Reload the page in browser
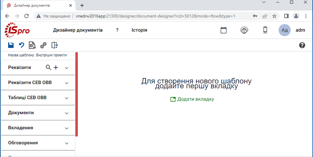The width and height of the screenshot is (313, 157). coord(27,16)
